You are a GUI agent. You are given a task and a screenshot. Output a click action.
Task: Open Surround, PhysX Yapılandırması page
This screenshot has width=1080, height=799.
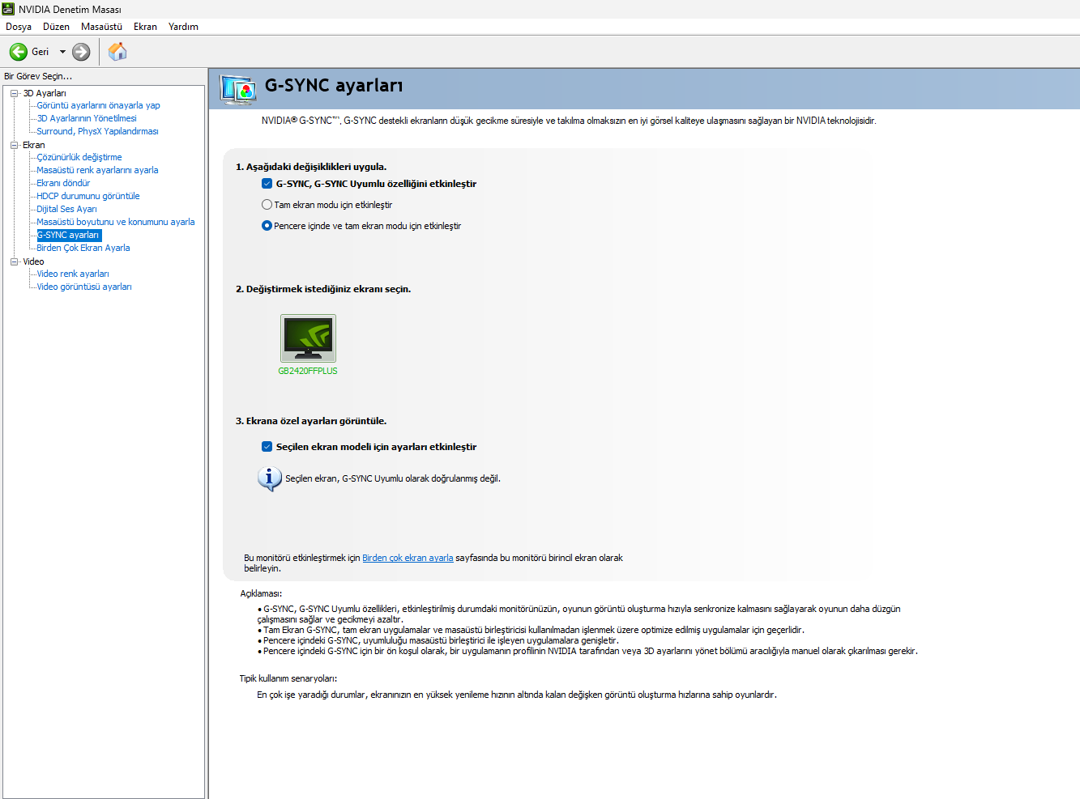(97, 131)
